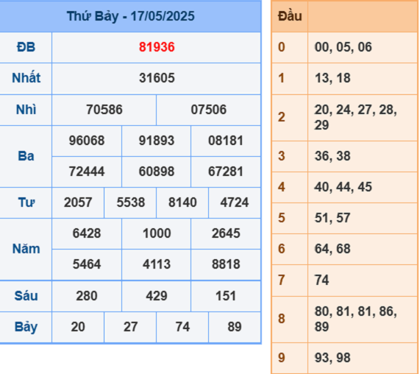Select the special prize number 81936
This screenshot has width=420, height=374.
click(157, 47)
